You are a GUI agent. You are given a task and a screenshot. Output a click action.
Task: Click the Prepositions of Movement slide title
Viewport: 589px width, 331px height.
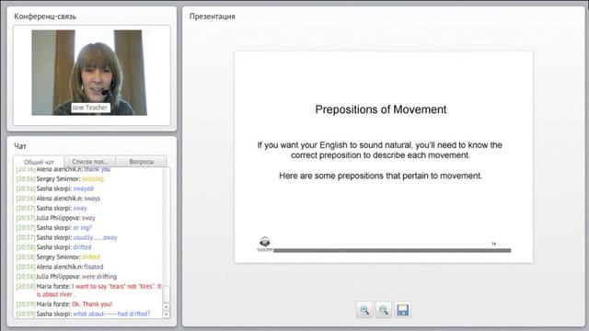380,109
